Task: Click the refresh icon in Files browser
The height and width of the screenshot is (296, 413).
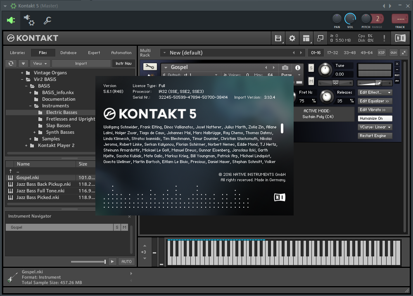Action: [11, 64]
